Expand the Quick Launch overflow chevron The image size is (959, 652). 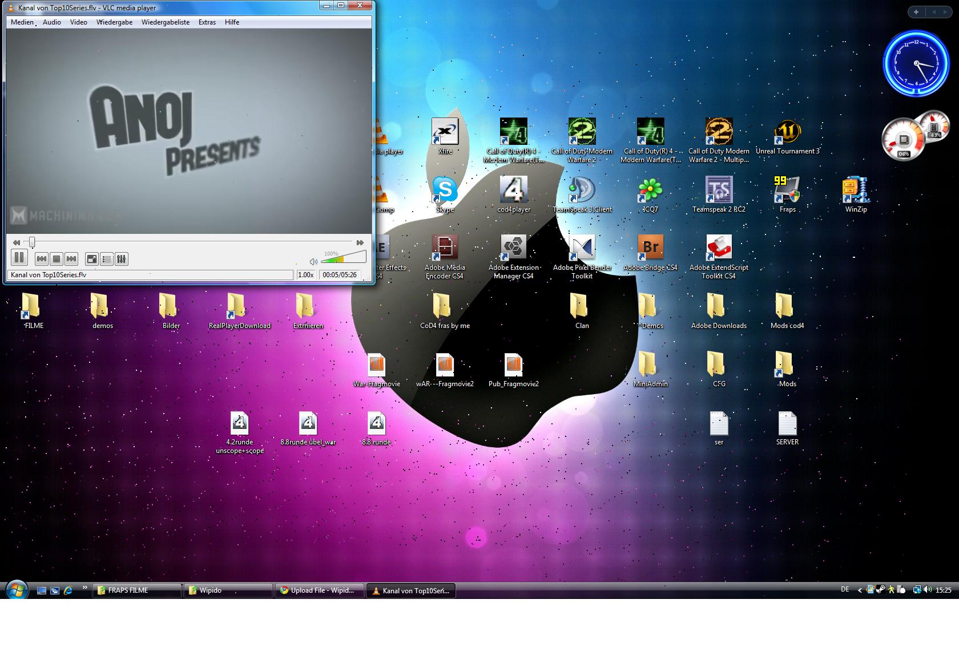84,588
